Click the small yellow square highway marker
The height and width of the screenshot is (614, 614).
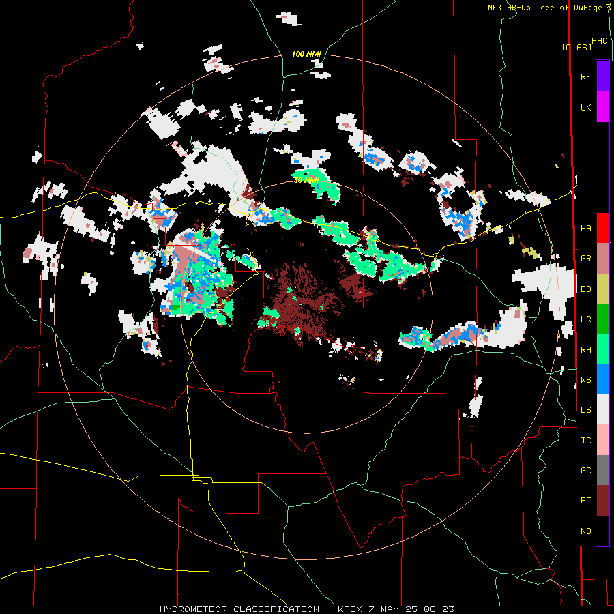click(195, 478)
